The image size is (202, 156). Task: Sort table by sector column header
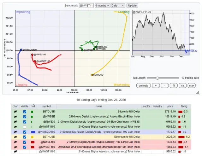point(146,106)
